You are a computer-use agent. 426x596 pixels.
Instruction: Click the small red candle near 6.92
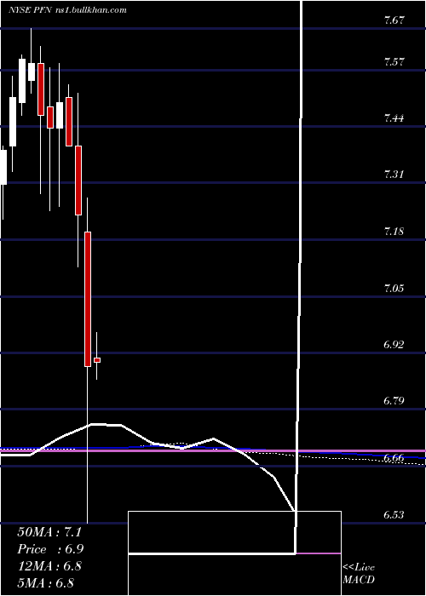97,360
